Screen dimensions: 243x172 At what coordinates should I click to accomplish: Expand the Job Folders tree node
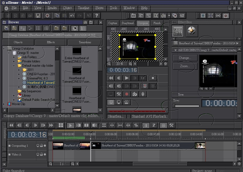(14, 57)
